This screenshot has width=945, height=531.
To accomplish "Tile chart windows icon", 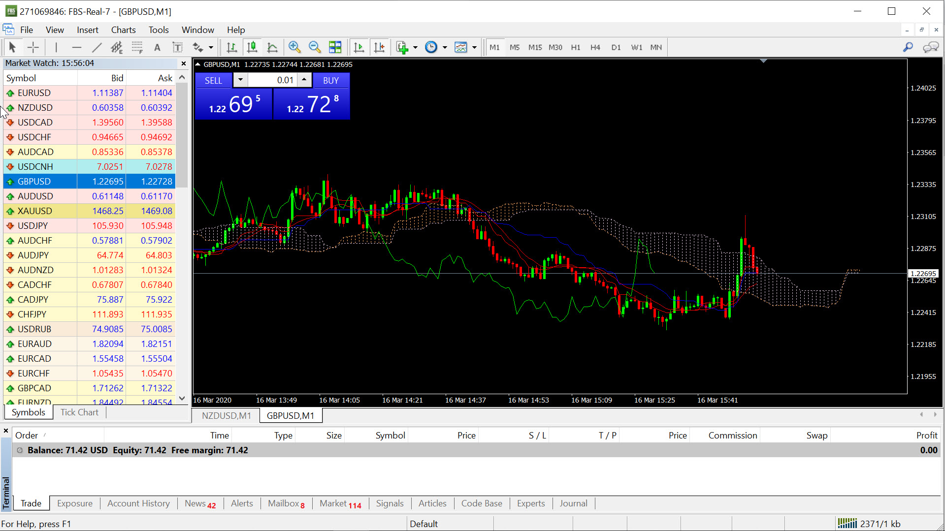I will click(x=335, y=47).
